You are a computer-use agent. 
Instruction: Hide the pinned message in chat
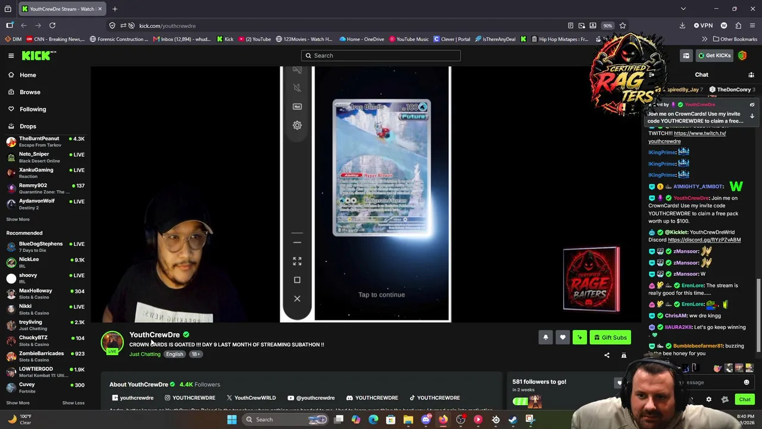[752, 105]
